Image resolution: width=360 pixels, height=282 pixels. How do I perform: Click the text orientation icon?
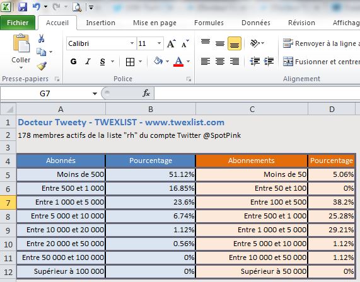(254, 43)
